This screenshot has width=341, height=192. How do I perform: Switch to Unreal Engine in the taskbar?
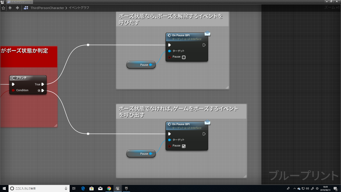(x=118, y=188)
